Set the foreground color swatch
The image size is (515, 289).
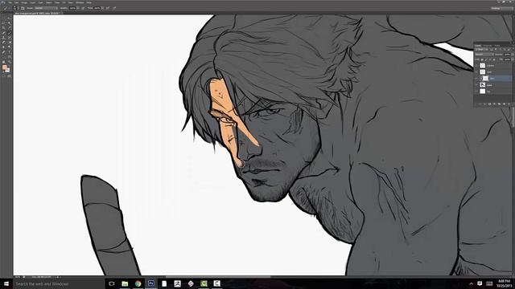[x=4, y=67]
